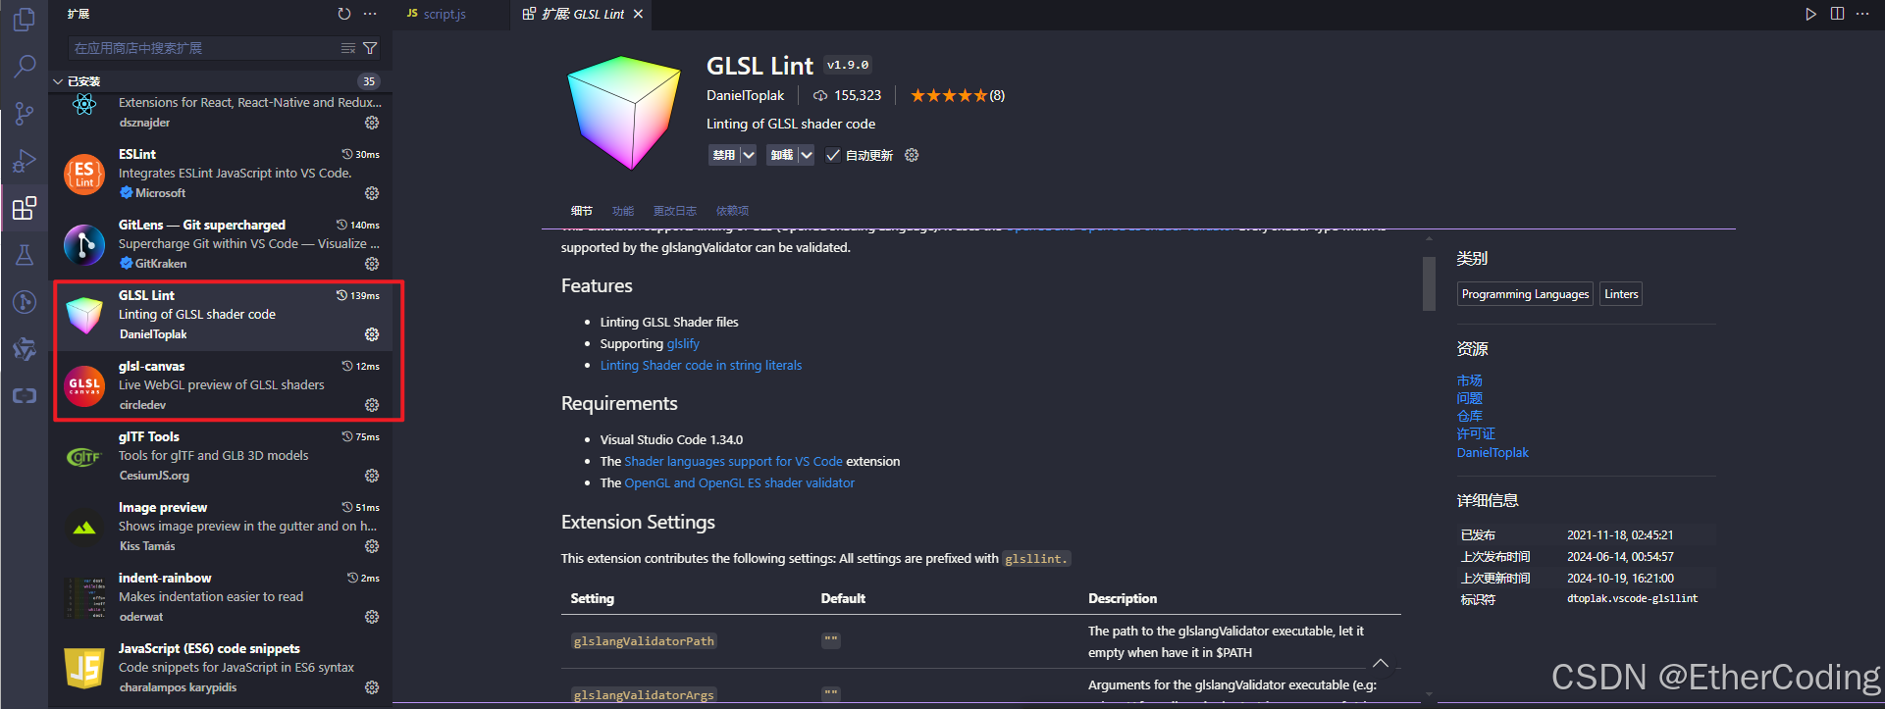The width and height of the screenshot is (1885, 709).
Task: Select ESLint in installed extensions list
Action: pyautogui.click(x=222, y=174)
